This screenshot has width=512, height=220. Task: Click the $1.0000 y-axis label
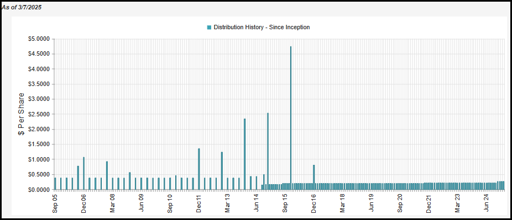39,159
